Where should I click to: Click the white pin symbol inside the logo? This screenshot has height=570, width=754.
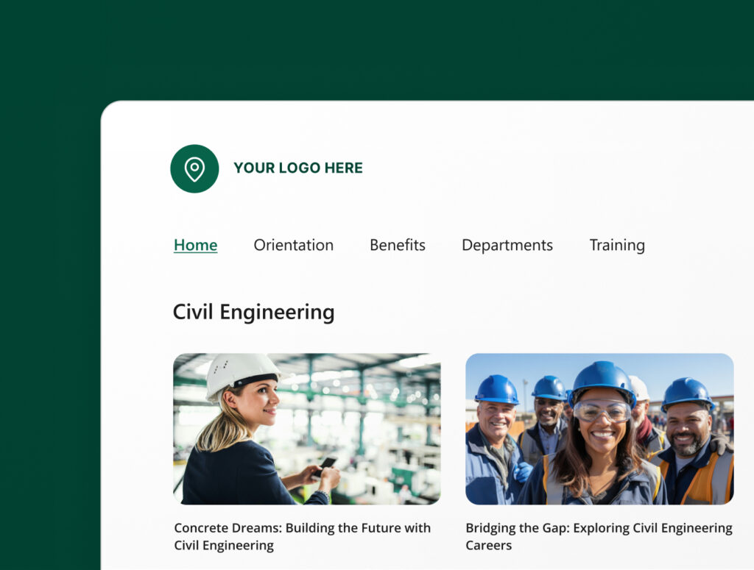[x=194, y=168]
